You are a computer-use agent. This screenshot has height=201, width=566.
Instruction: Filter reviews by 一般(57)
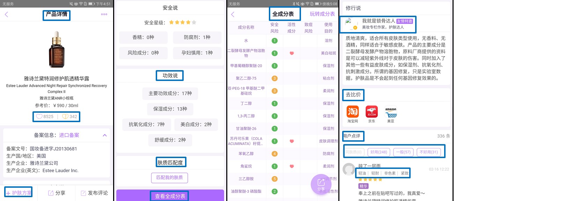click(403, 152)
